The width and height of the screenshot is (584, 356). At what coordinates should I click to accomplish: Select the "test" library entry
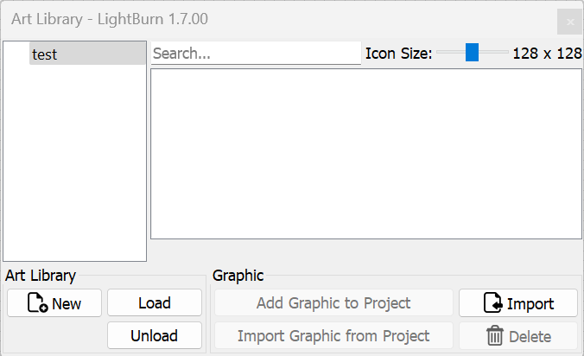(86, 54)
